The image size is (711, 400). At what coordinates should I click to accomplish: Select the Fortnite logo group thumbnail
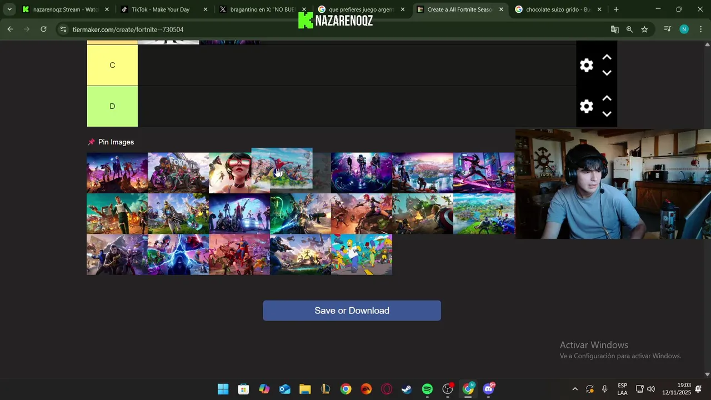coord(178,173)
